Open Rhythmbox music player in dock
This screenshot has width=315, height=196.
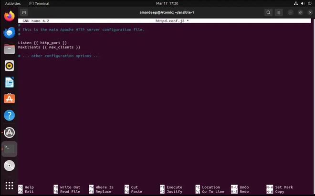[9, 66]
